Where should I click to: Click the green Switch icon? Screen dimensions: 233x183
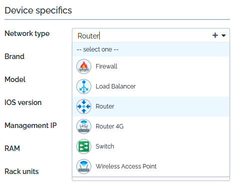84,146
